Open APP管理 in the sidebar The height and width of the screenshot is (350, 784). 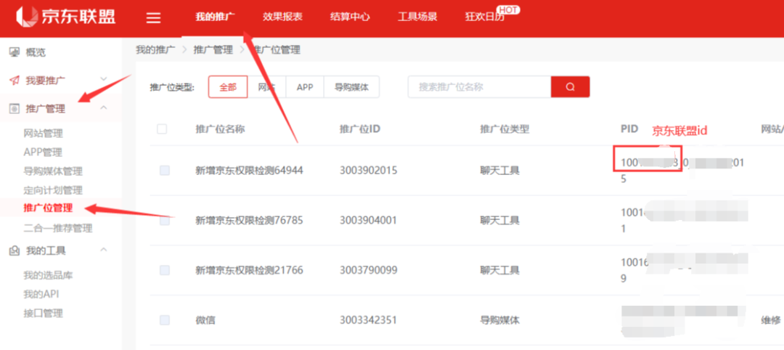[43, 152]
